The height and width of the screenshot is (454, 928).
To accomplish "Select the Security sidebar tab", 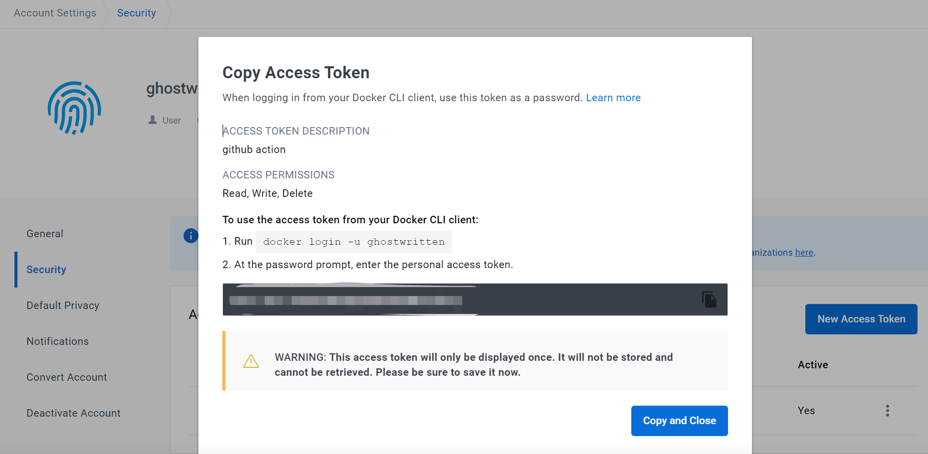I will [x=46, y=270].
